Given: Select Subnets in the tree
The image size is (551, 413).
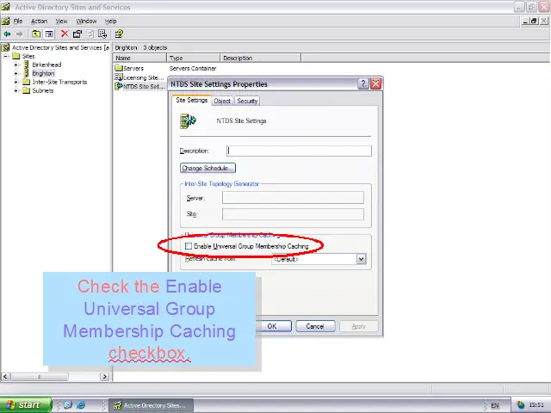Looking at the screenshot, I should tap(43, 90).
